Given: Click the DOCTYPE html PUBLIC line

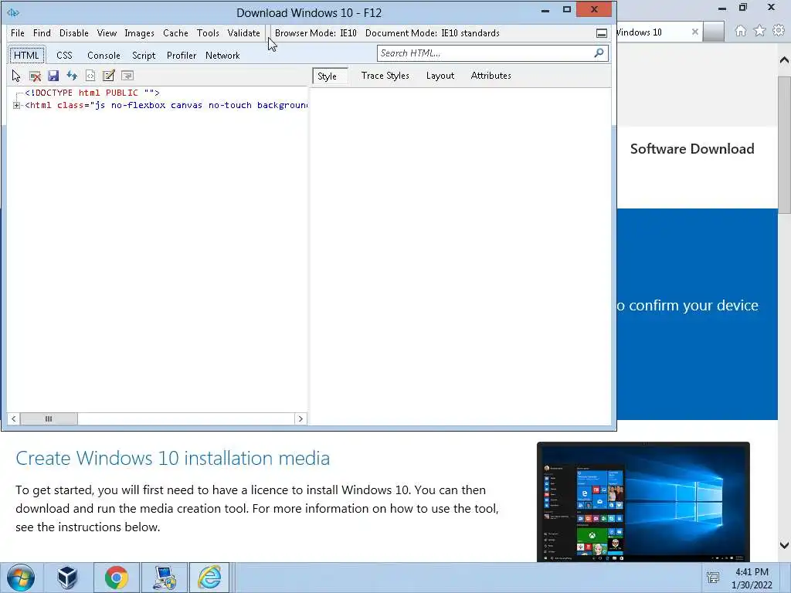Looking at the screenshot, I should 93,93.
